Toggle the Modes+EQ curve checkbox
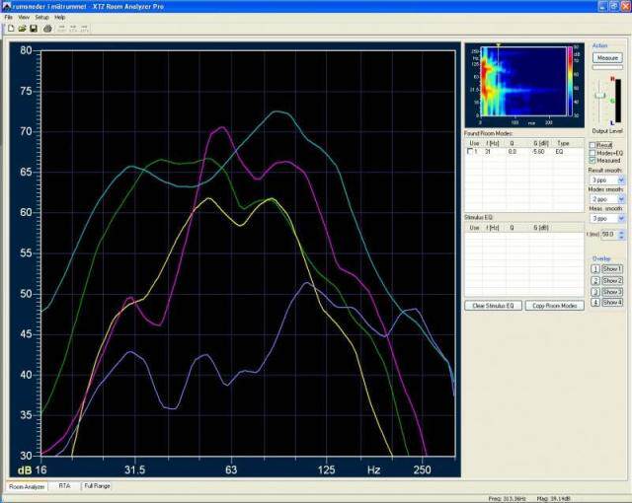The image size is (632, 503). [592, 153]
